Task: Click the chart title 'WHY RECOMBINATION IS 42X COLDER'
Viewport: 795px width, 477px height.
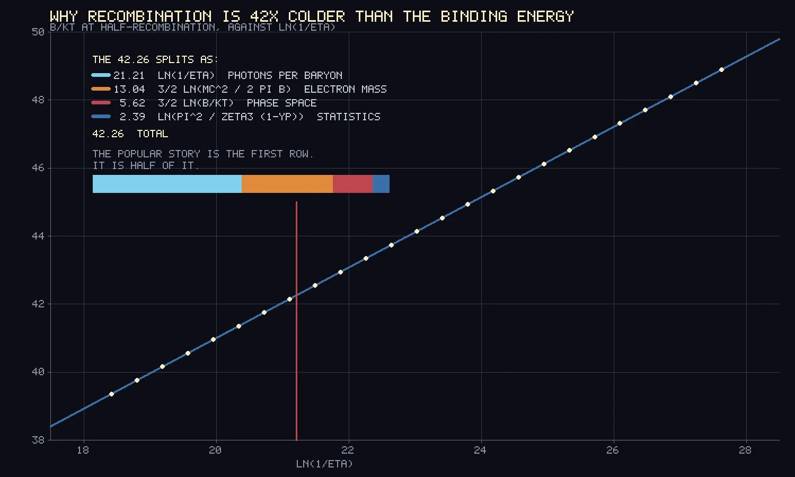Action: click(x=312, y=16)
